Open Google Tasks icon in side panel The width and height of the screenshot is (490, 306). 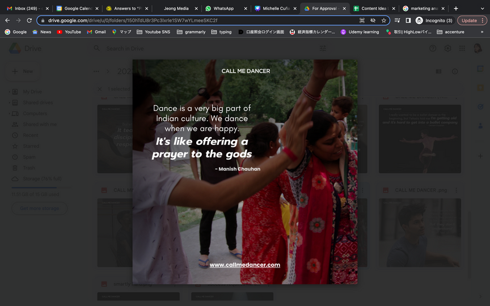point(480,107)
